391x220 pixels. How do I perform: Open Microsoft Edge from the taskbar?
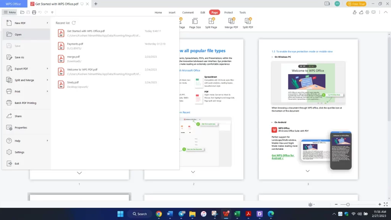point(271,214)
